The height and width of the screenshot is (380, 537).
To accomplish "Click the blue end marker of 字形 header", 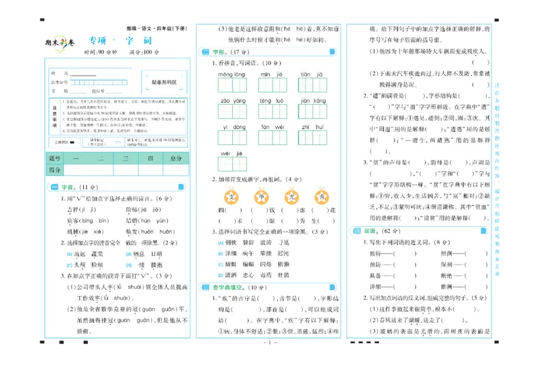I will click(332, 52).
